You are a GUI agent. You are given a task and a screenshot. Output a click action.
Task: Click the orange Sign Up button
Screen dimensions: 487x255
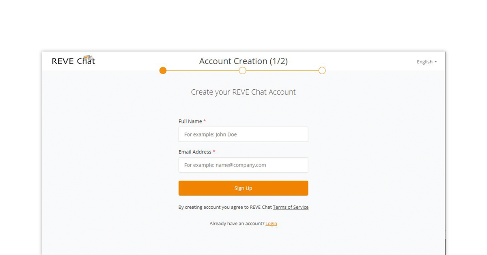click(x=243, y=188)
